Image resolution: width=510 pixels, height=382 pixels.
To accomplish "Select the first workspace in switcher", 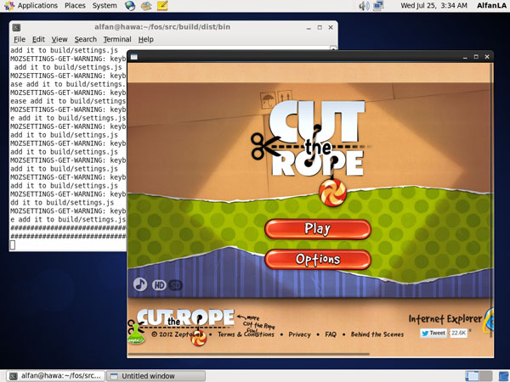I will pyautogui.click(x=472, y=376).
